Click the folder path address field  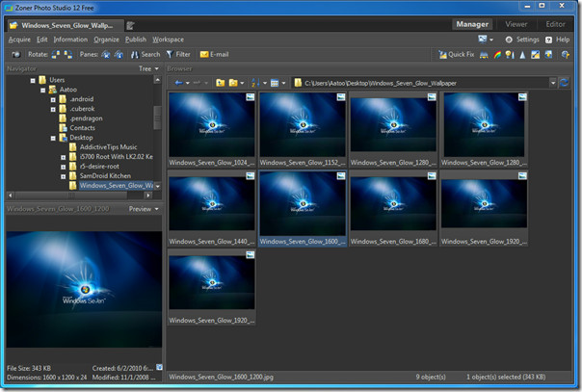(421, 83)
